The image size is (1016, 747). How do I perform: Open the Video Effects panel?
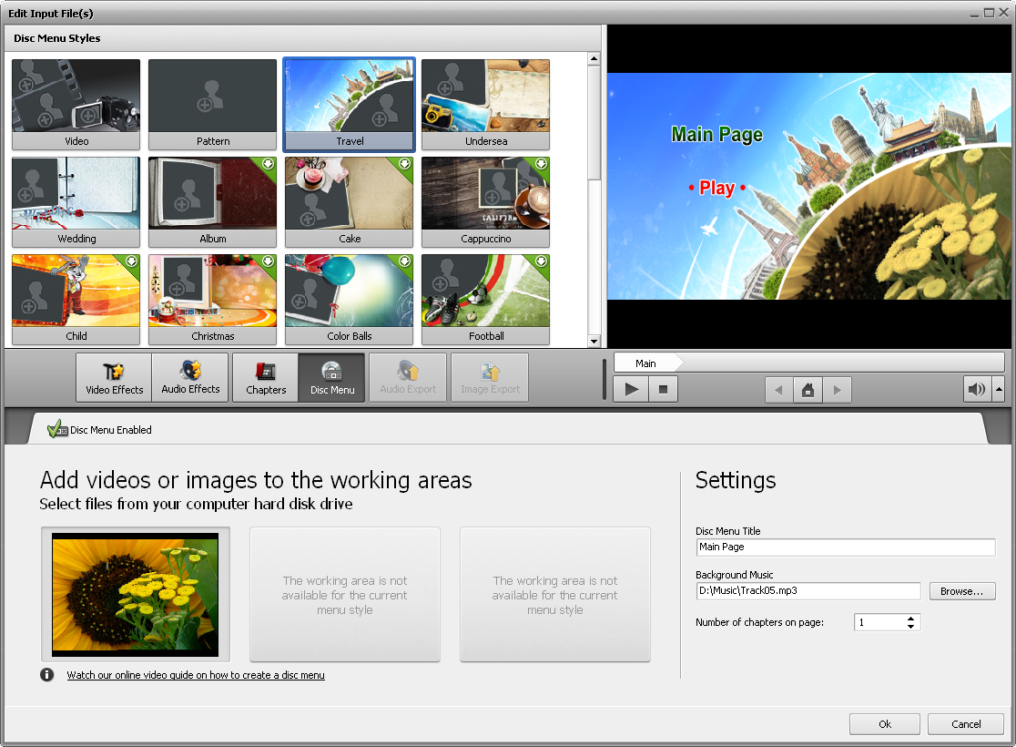(114, 378)
